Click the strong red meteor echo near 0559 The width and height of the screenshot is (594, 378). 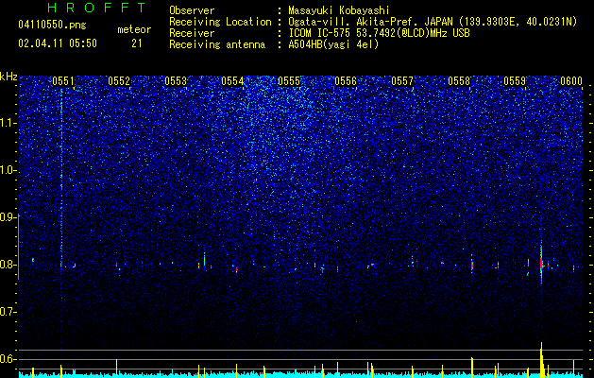(541, 263)
